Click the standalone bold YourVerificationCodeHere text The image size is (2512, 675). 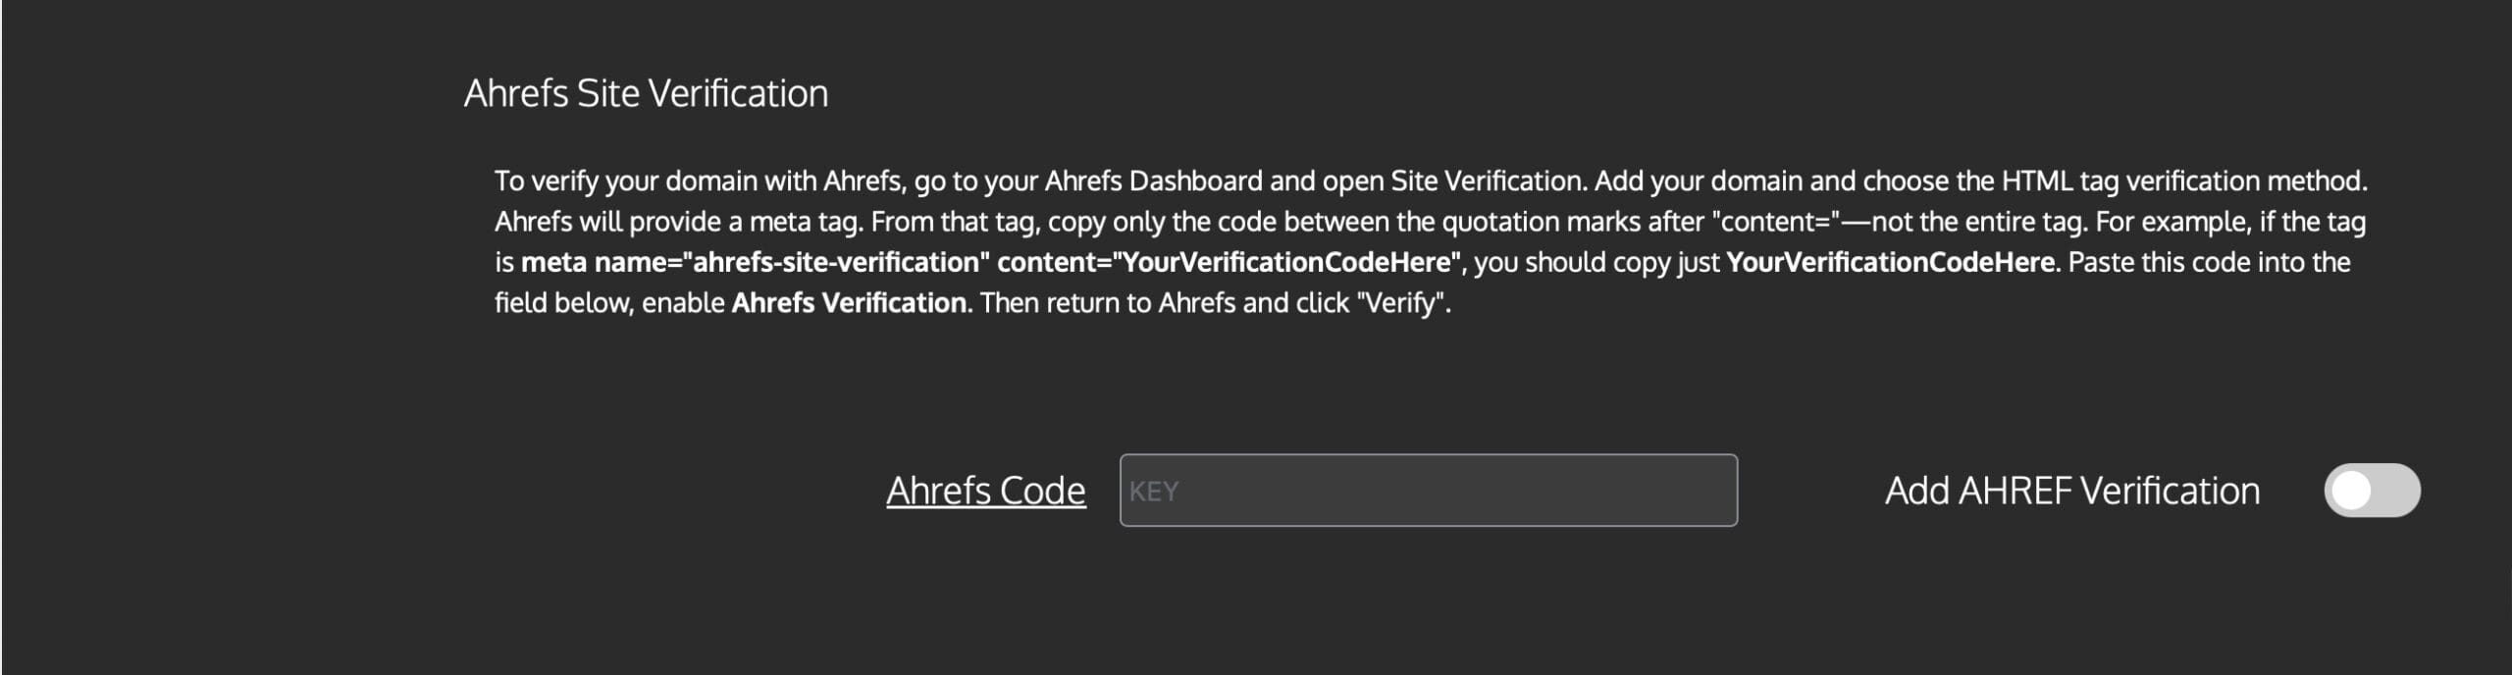1890,263
